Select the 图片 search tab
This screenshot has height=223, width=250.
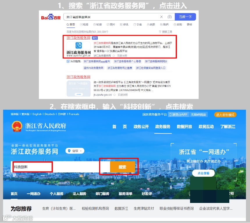point(111,24)
